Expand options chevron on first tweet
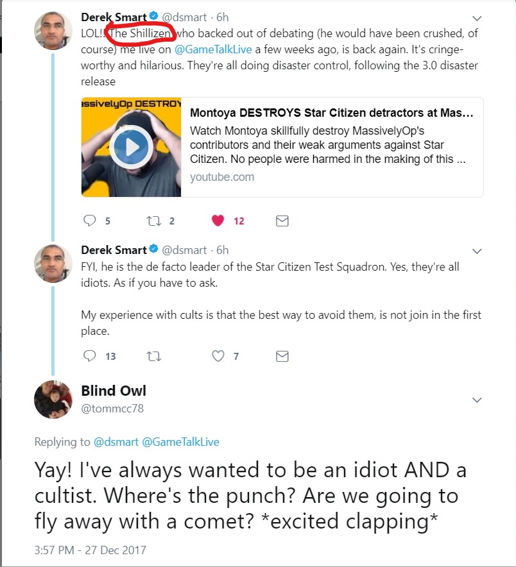 pyautogui.click(x=476, y=18)
